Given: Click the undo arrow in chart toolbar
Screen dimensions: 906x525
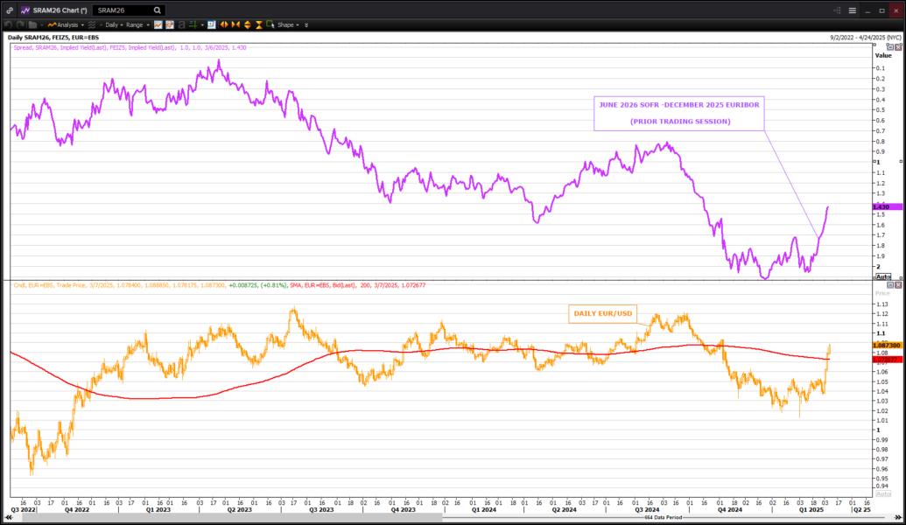Looking at the screenshot, I should click(x=8, y=24).
